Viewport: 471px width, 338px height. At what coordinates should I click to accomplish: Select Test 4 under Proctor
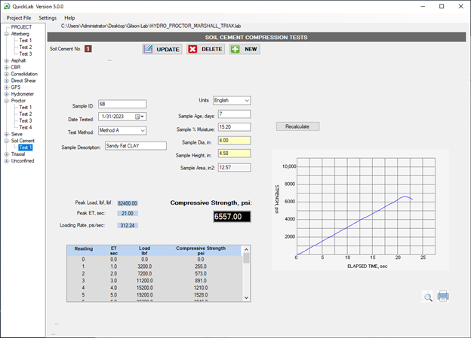pos(26,127)
